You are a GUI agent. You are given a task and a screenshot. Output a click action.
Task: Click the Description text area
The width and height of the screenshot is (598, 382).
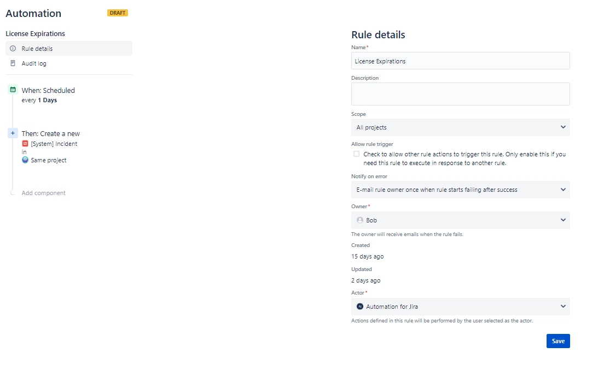[460, 94]
